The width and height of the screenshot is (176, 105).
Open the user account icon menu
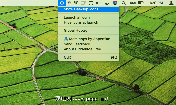click(171, 3)
